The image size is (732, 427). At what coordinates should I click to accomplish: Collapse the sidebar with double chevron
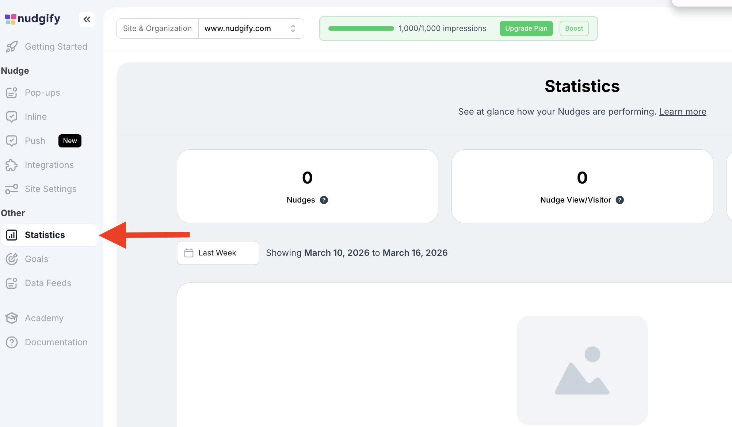pyautogui.click(x=87, y=19)
